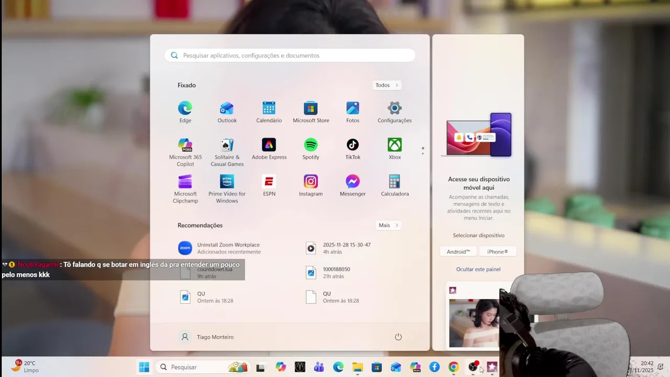
Task: Click the taskbar Pesquisar search box
Action: click(x=204, y=367)
